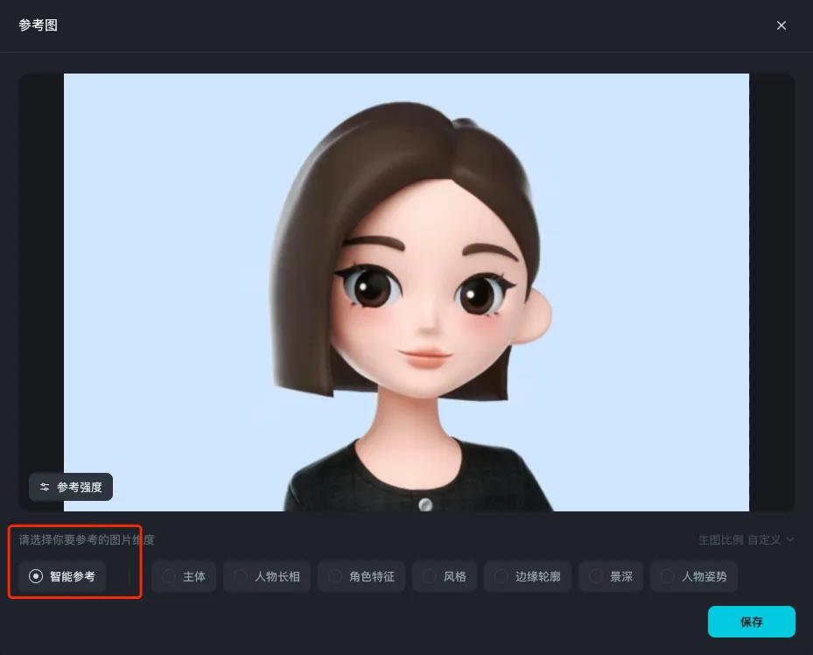Click the sliders icon inside 参考强度 pill
This screenshot has width=813, height=655.
tap(45, 487)
